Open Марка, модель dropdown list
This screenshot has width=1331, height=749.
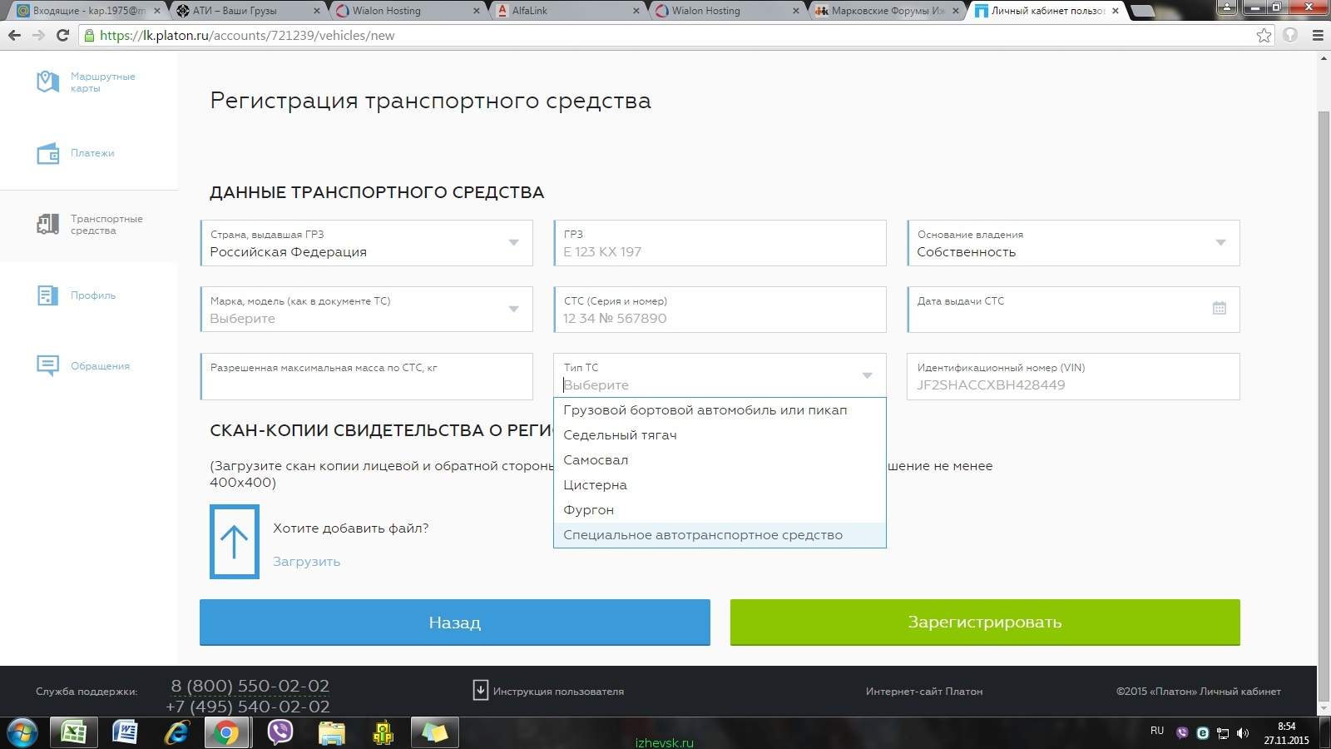coord(513,309)
